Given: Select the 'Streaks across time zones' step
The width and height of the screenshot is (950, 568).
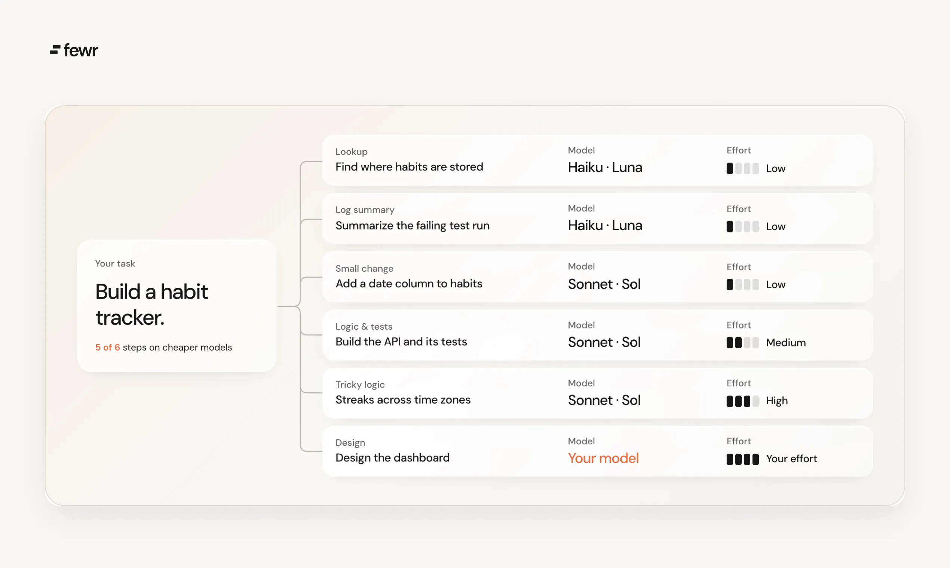Looking at the screenshot, I should 597,393.
